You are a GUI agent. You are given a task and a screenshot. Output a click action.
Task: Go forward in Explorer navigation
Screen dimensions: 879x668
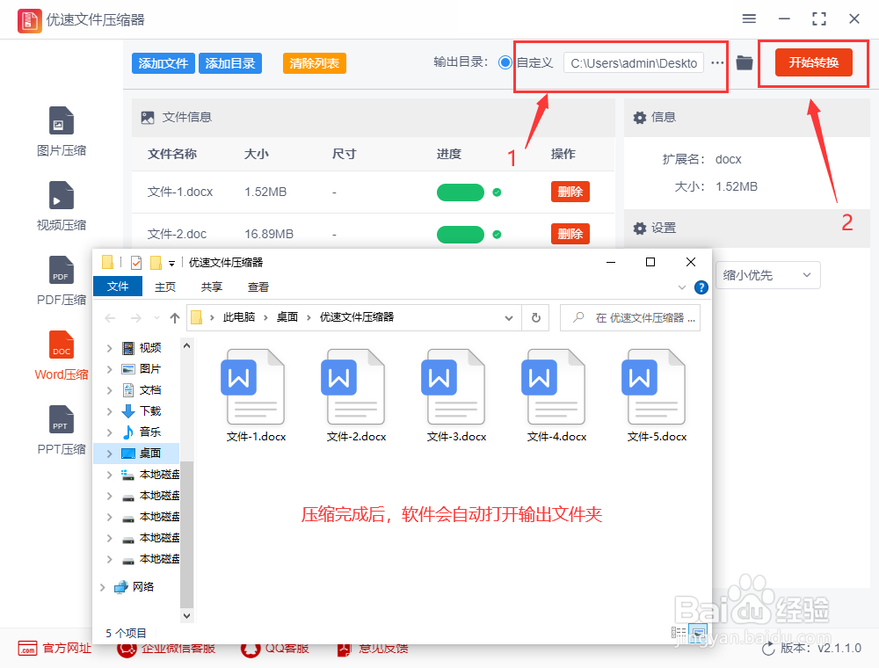(135, 318)
